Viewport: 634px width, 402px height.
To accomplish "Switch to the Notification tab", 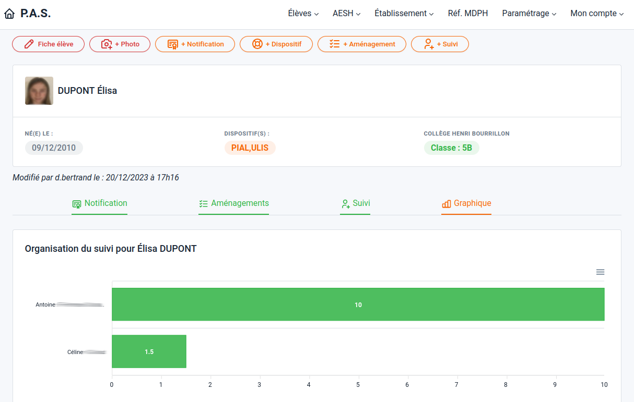I will pos(100,203).
